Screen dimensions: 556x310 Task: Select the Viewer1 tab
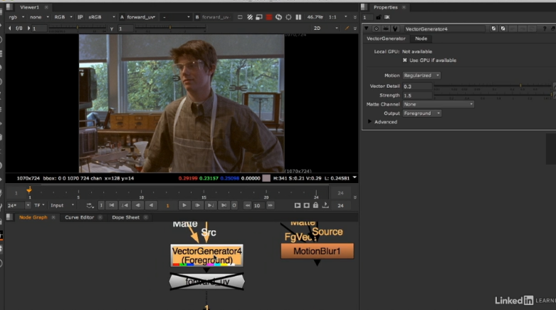29,7
